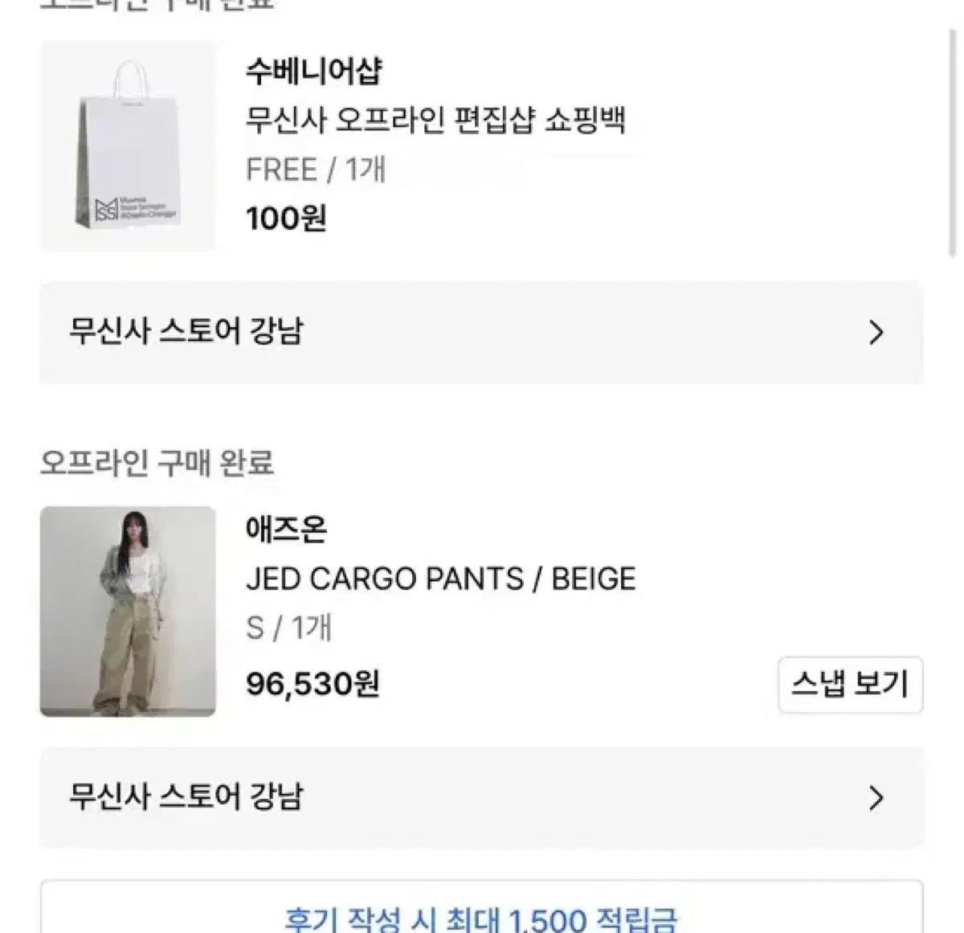Open the 무신사 오프라인 편집샵 쇼핑백 product title
This screenshot has height=933, width=964.
(x=435, y=121)
